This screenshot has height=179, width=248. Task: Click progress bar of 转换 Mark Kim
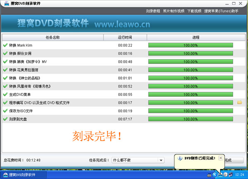pos(191,45)
